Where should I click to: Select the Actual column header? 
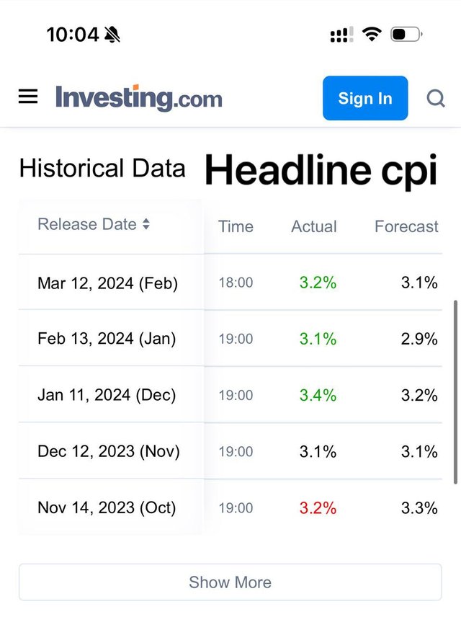(x=314, y=226)
